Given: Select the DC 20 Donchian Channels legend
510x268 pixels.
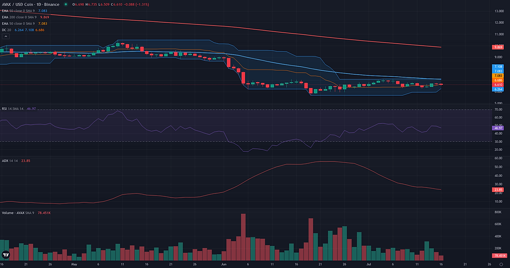Looking at the screenshot, I should tap(23, 30).
